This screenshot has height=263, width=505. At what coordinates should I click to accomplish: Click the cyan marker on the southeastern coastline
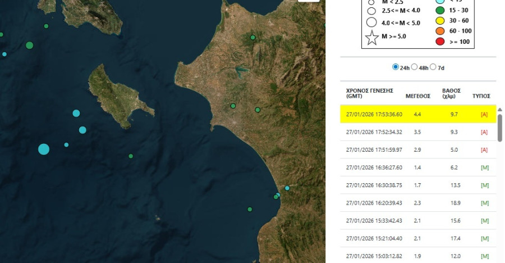click(287, 188)
